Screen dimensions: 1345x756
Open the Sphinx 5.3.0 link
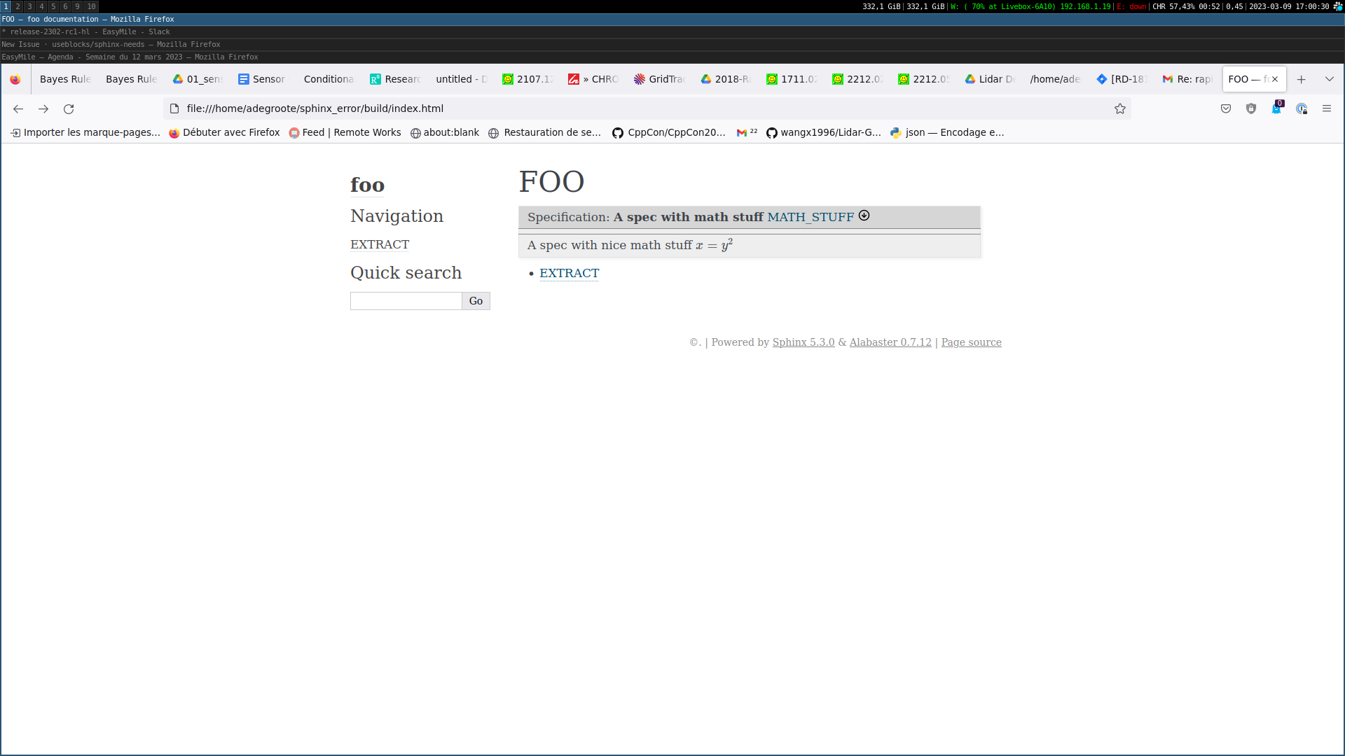803,342
